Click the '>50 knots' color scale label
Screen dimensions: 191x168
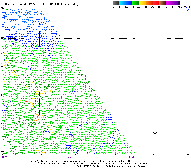point(184,7)
